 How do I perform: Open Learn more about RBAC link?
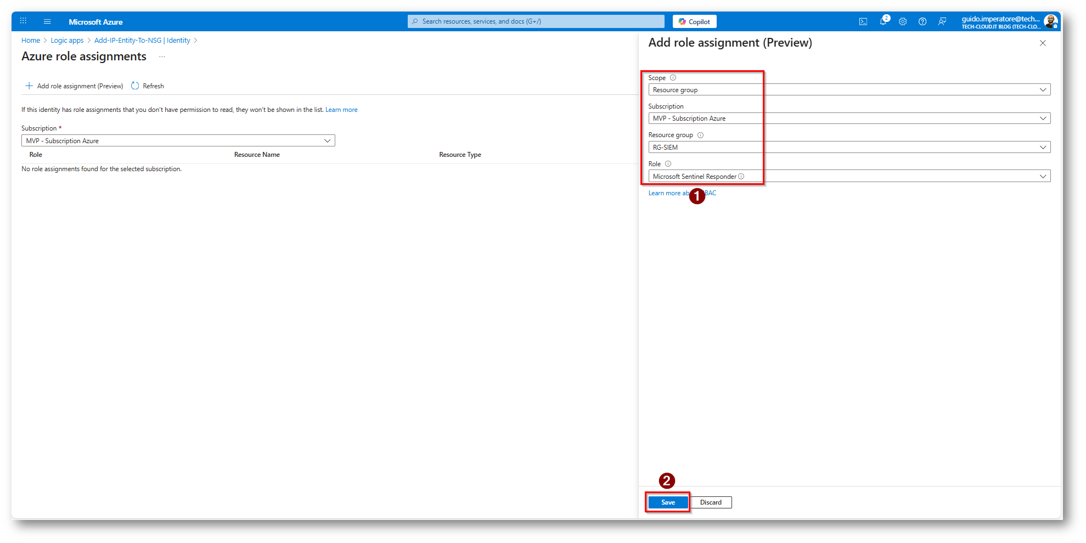click(682, 193)
